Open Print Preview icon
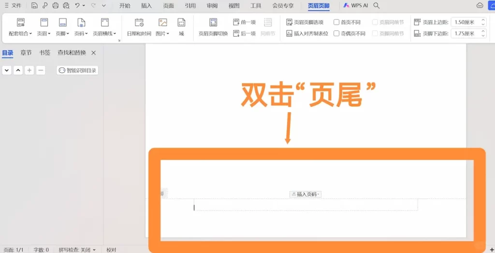 tap(66, 5)
